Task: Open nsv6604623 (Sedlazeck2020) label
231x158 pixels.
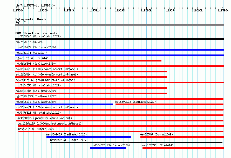Action: point(110,145)
